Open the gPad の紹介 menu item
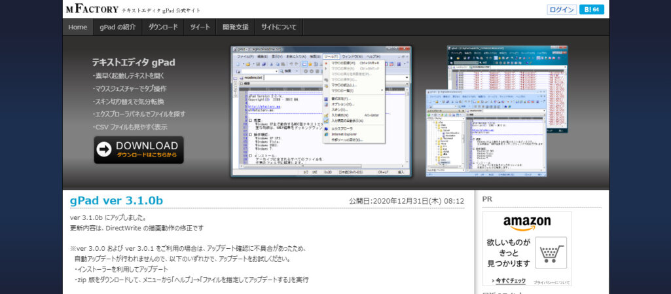This screenshot has height=294, width=671. pos(118,27)
